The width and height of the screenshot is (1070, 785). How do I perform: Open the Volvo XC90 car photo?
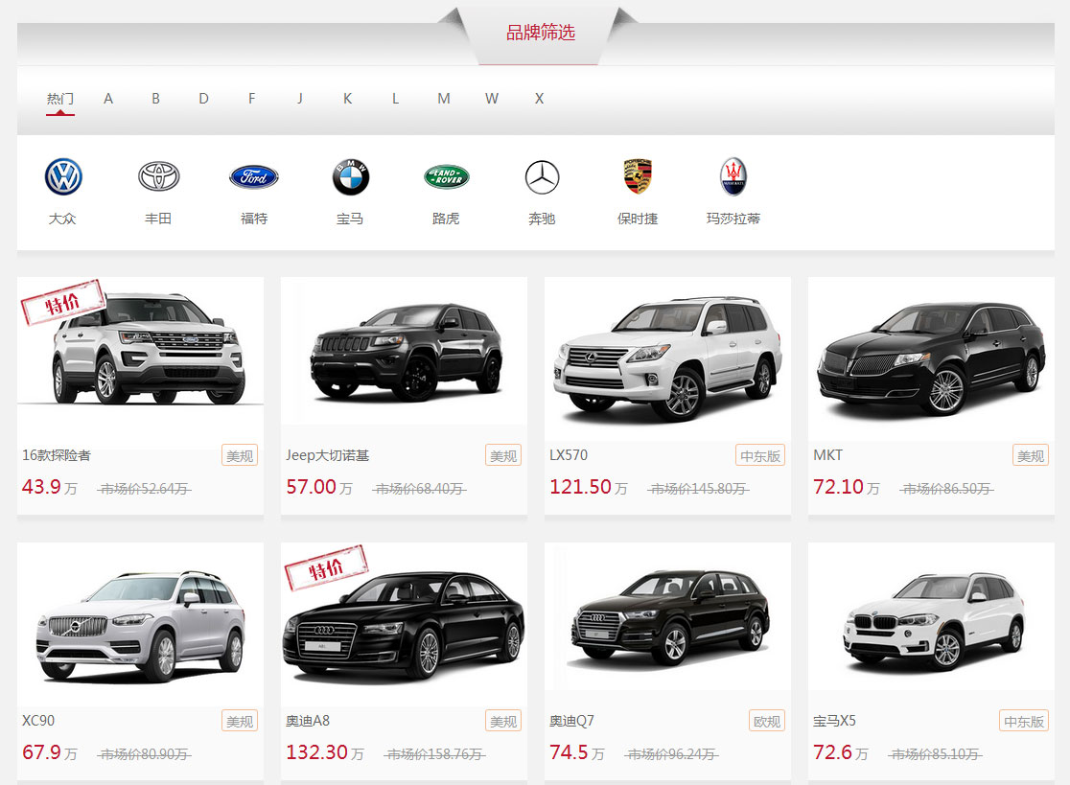[x=140, y=625]
